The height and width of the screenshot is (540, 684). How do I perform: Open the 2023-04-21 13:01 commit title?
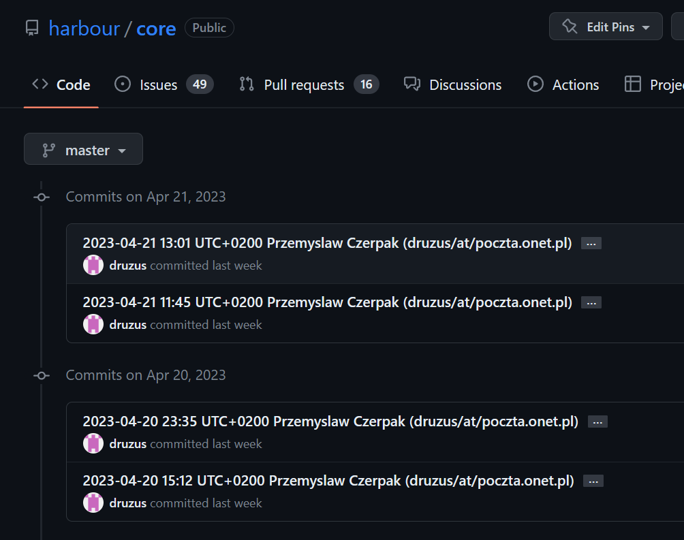(327, 244)
